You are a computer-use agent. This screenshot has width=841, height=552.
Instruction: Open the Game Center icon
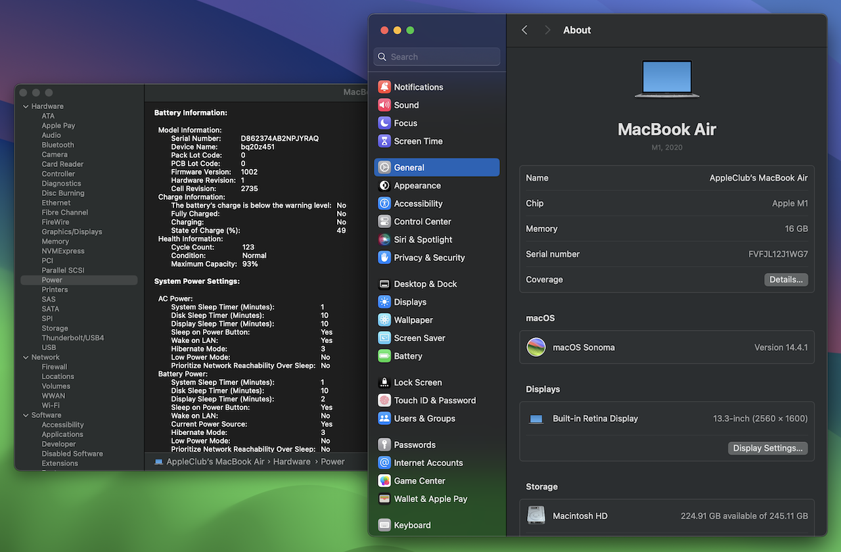(x=384, y=481)
